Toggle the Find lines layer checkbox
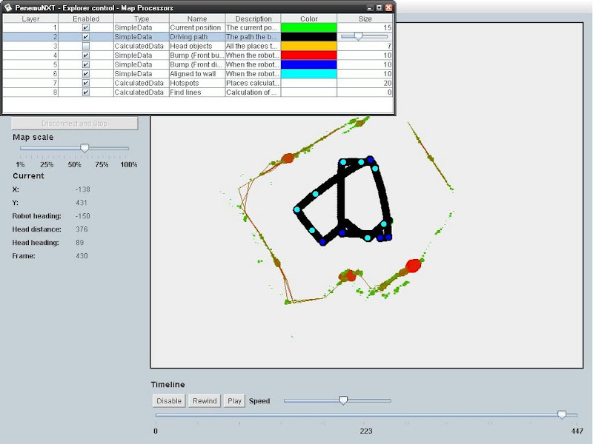 point(86,92)
